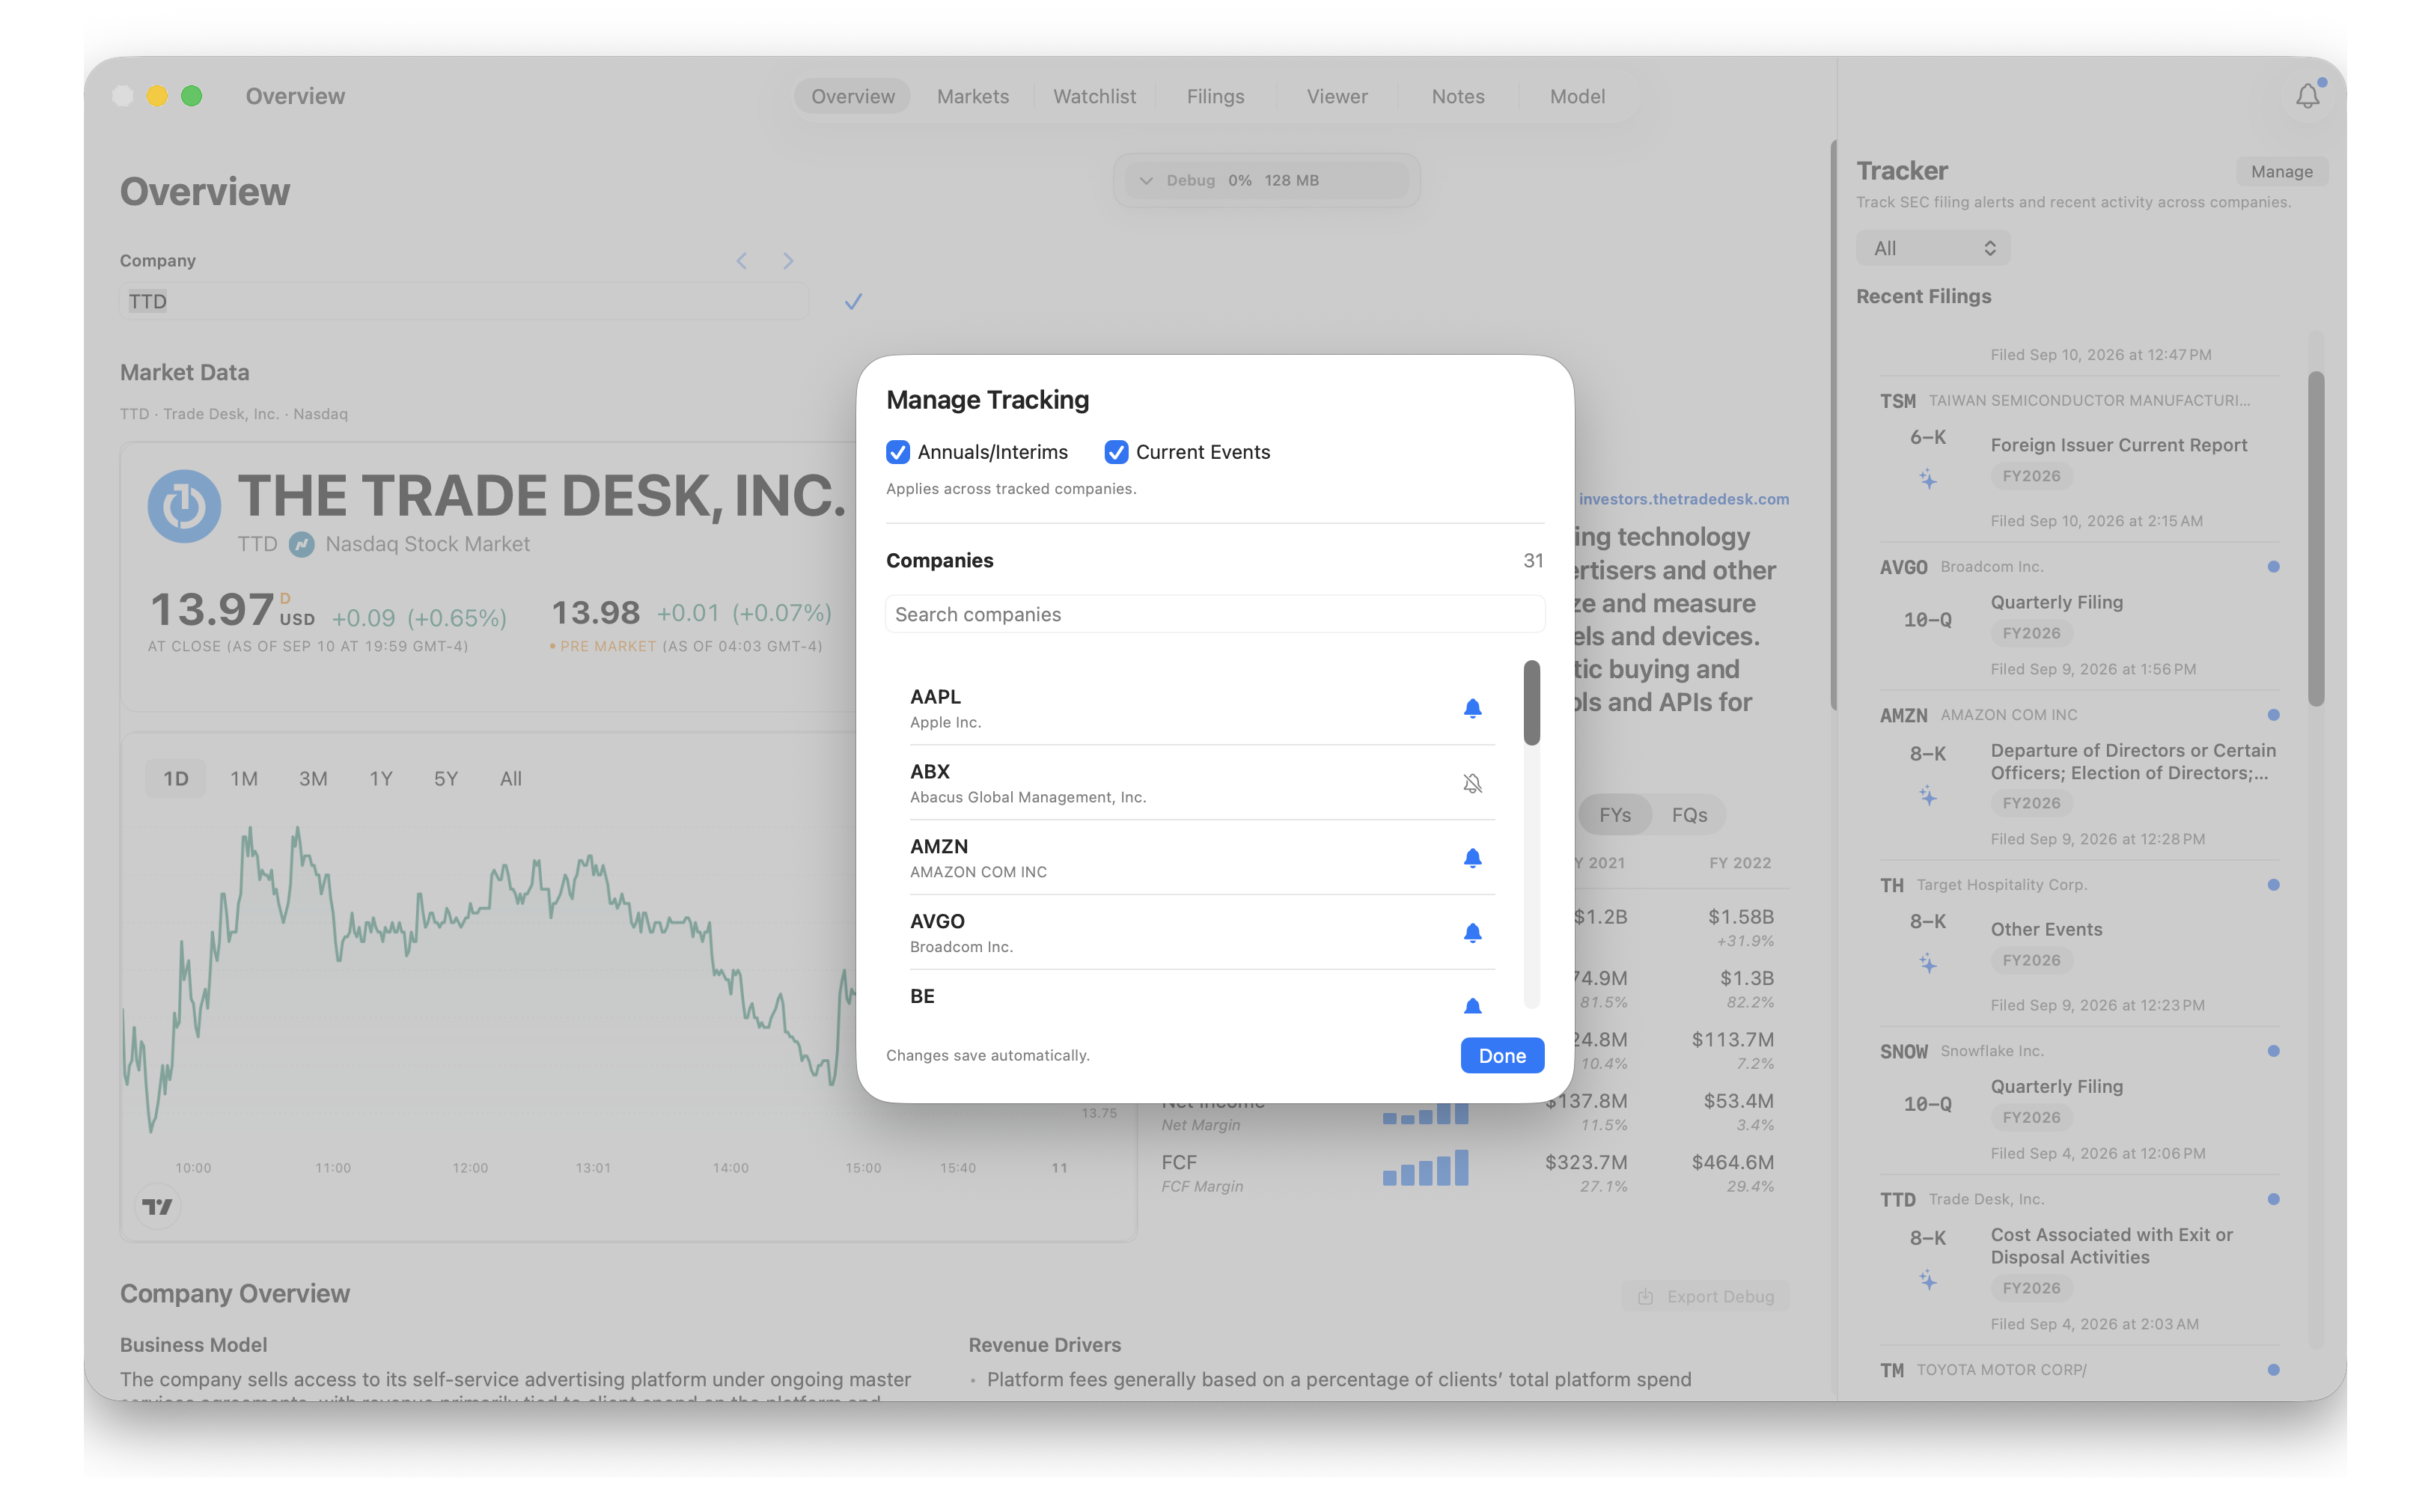Click the Company ticker field TTD
Screen dimensions: 2431x1512
pyautogui.click(x=464, y=301)
